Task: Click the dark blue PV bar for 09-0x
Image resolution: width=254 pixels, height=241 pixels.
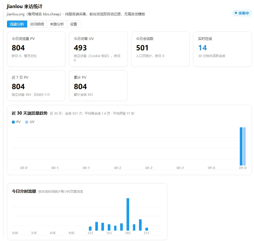Action: [241, 146]
